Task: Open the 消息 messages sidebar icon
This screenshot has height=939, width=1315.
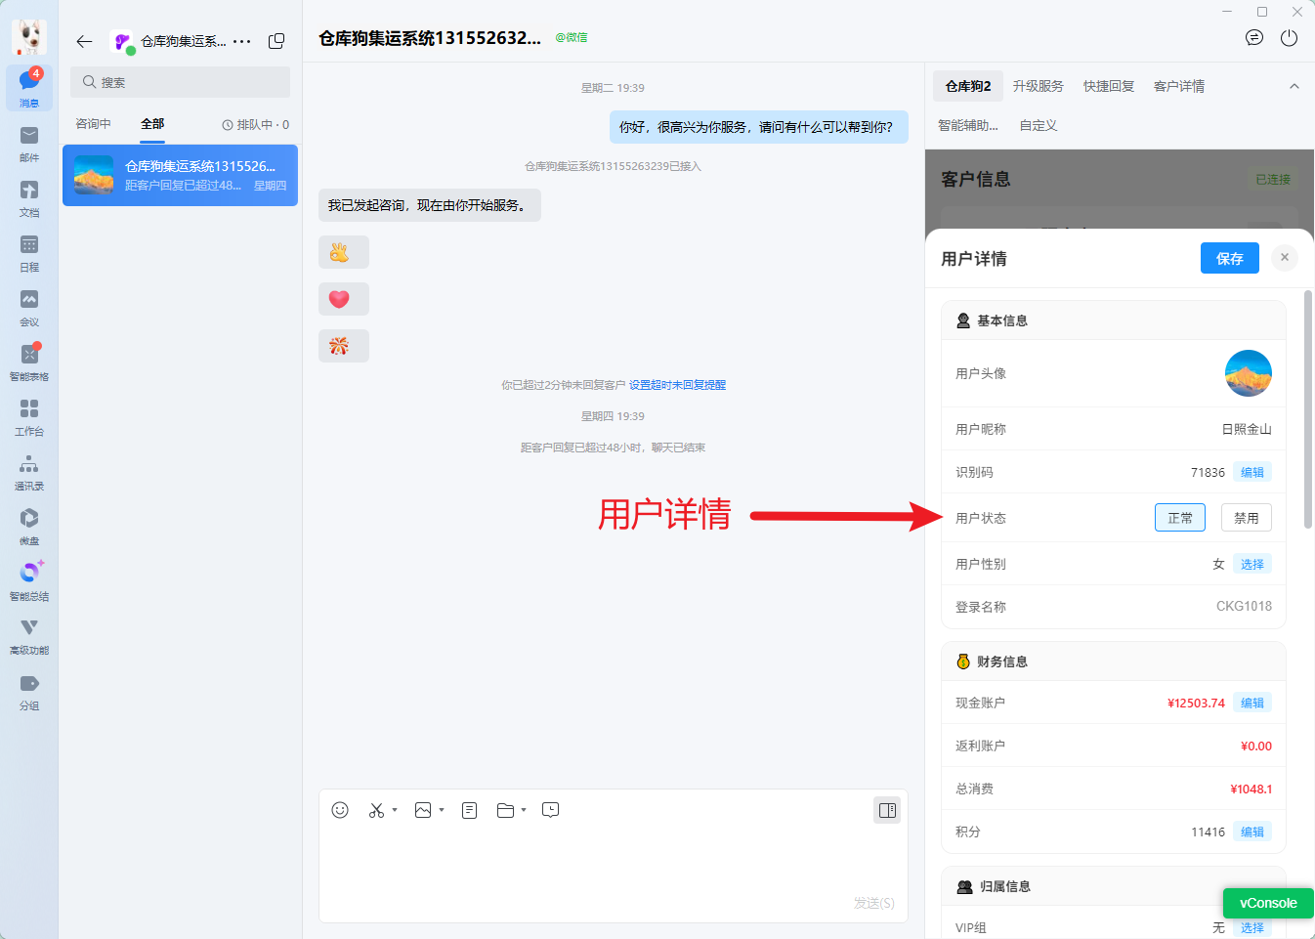Action: 29,88
